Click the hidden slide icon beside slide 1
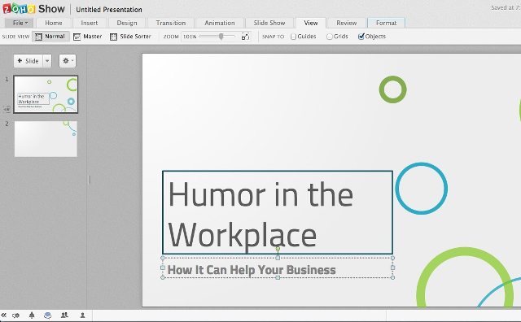 [7, 108]
